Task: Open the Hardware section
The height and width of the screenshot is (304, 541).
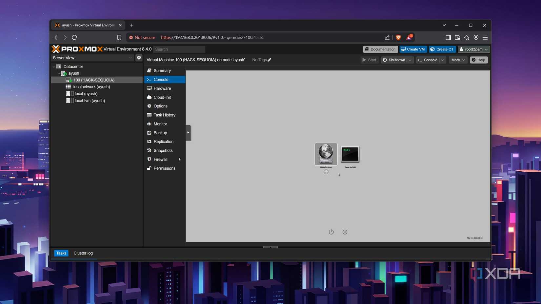Action: 165,88
